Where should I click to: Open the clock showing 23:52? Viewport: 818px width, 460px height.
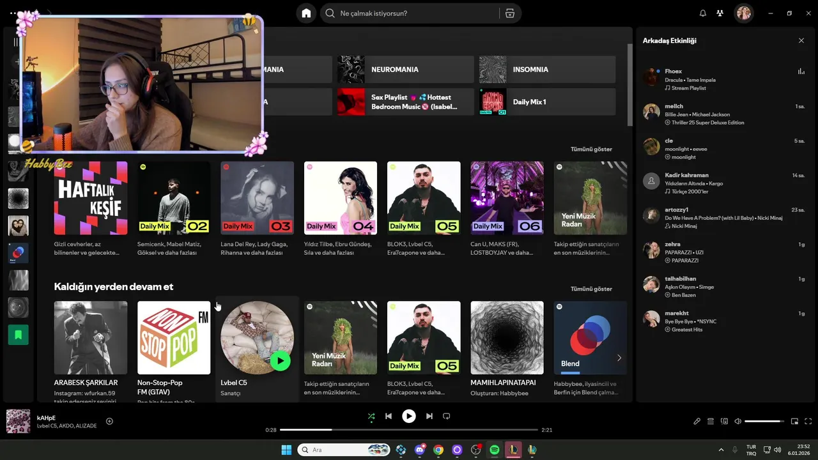click(799, 450)
